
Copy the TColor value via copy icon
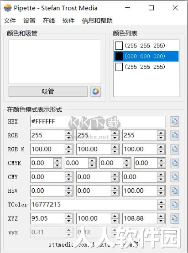pyautogui.click(x=174, y=205)
